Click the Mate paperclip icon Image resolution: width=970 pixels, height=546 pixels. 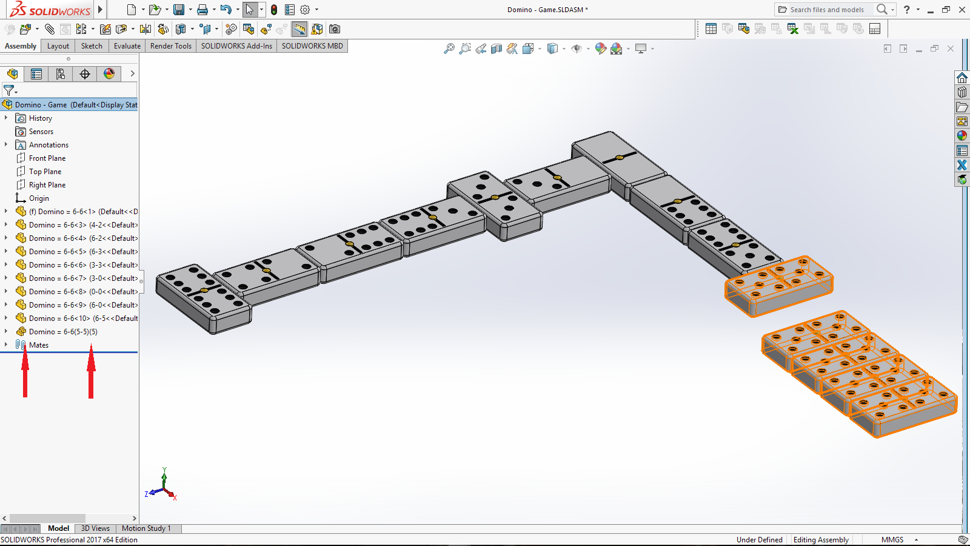pos(50,29)
